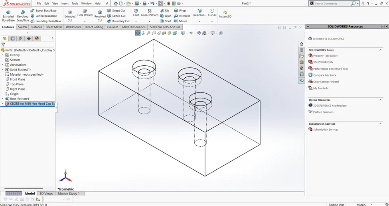389x206 pixels.
Task: Open the Curves tool
Action: [x=212, y=13]
